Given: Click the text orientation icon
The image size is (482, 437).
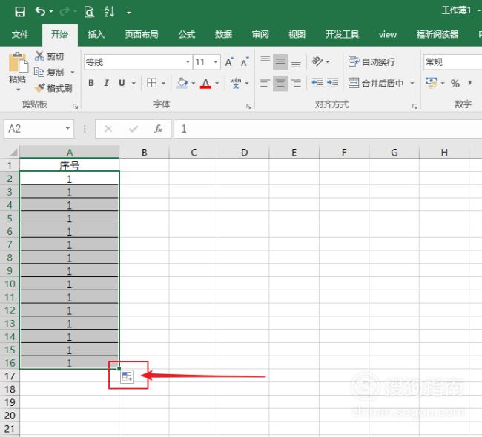Looking at the screenshot, I should click(317, 61).
